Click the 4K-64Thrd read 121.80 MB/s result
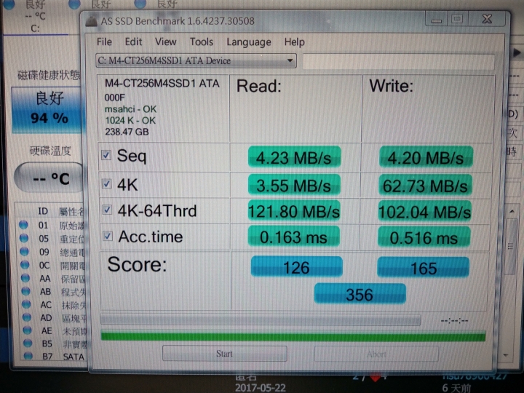 (294, 211)
